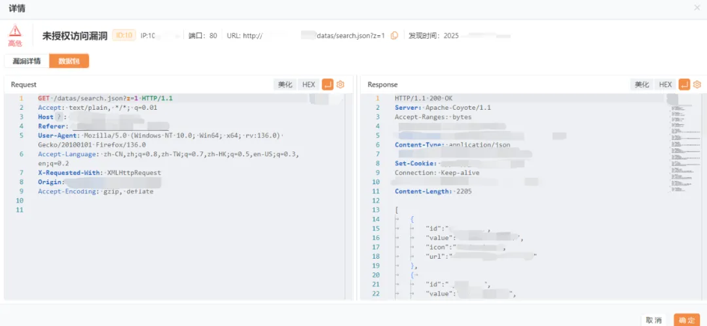707x326 pixels.
Task: Toggle HEX view for the Response
Action: click(x=665, y=84)
